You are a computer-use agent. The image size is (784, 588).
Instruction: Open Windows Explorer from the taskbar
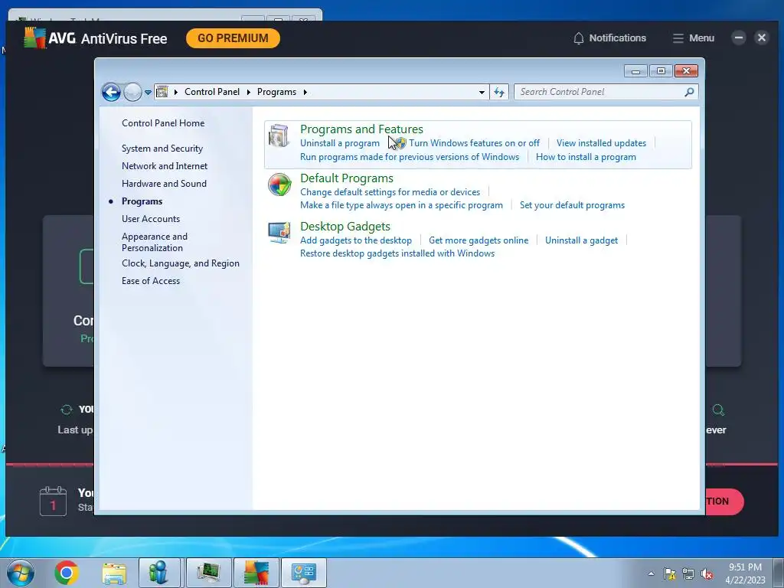click(x=113, y=573)
